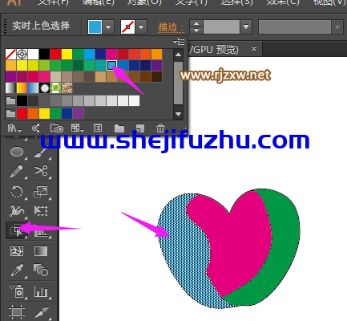Screen dimensions: 347x321
Task: Increase stroke weight with up stepper
Action: pos(196,23)
